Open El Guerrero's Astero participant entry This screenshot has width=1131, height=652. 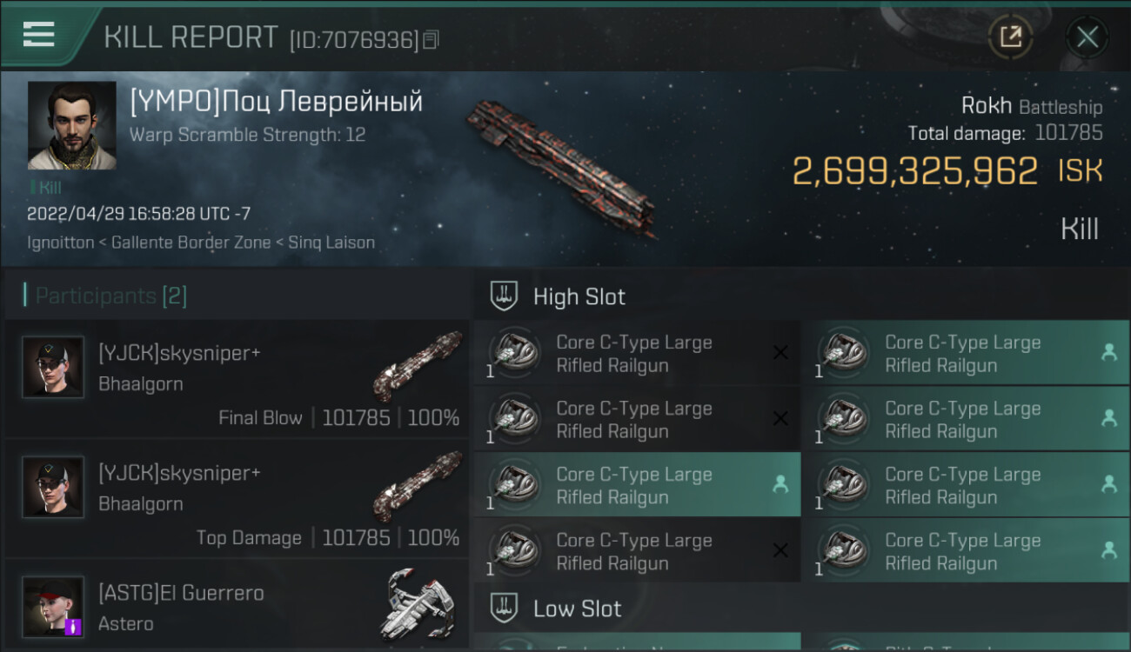click(237, 608)
